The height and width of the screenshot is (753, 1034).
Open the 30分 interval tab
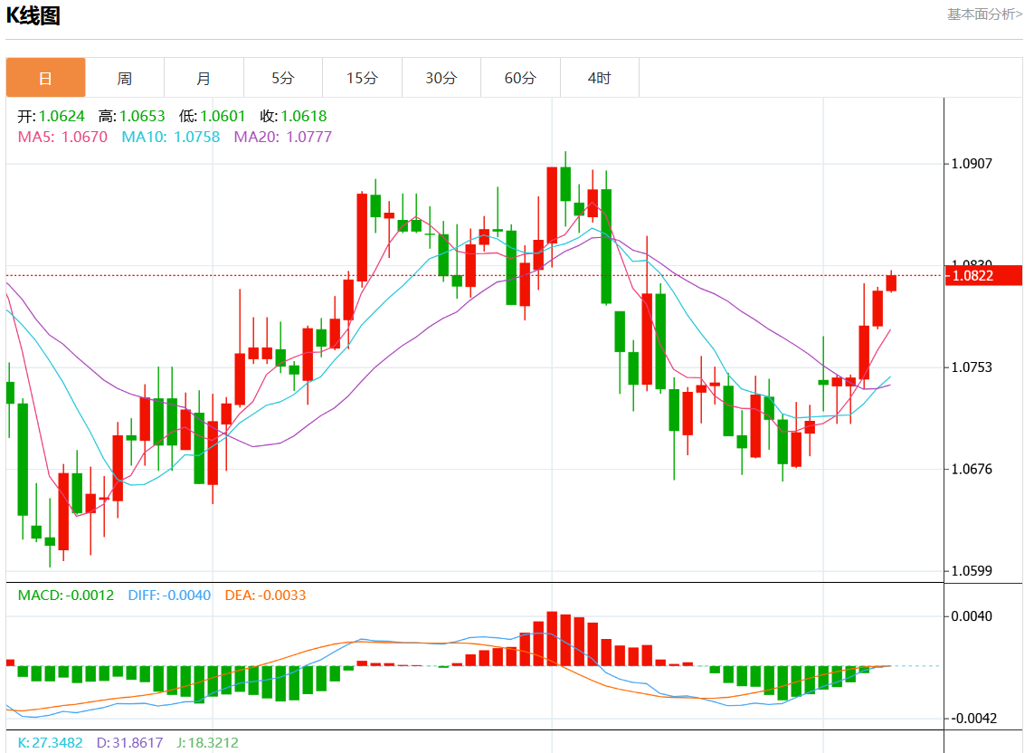(441, 78)
